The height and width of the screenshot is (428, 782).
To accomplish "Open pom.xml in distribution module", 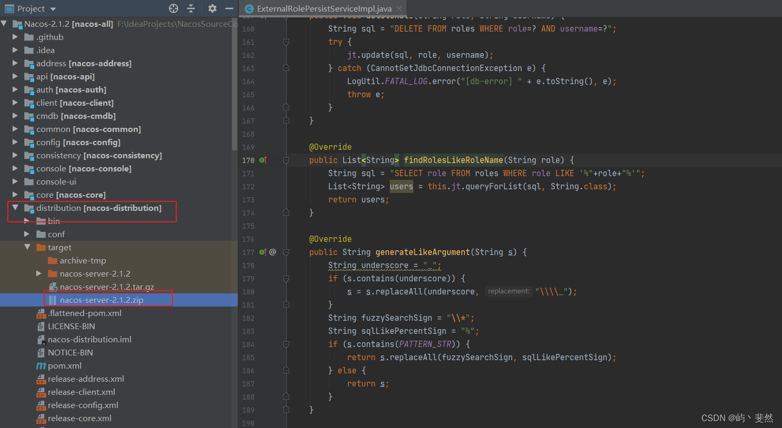I will coord(65,365).
